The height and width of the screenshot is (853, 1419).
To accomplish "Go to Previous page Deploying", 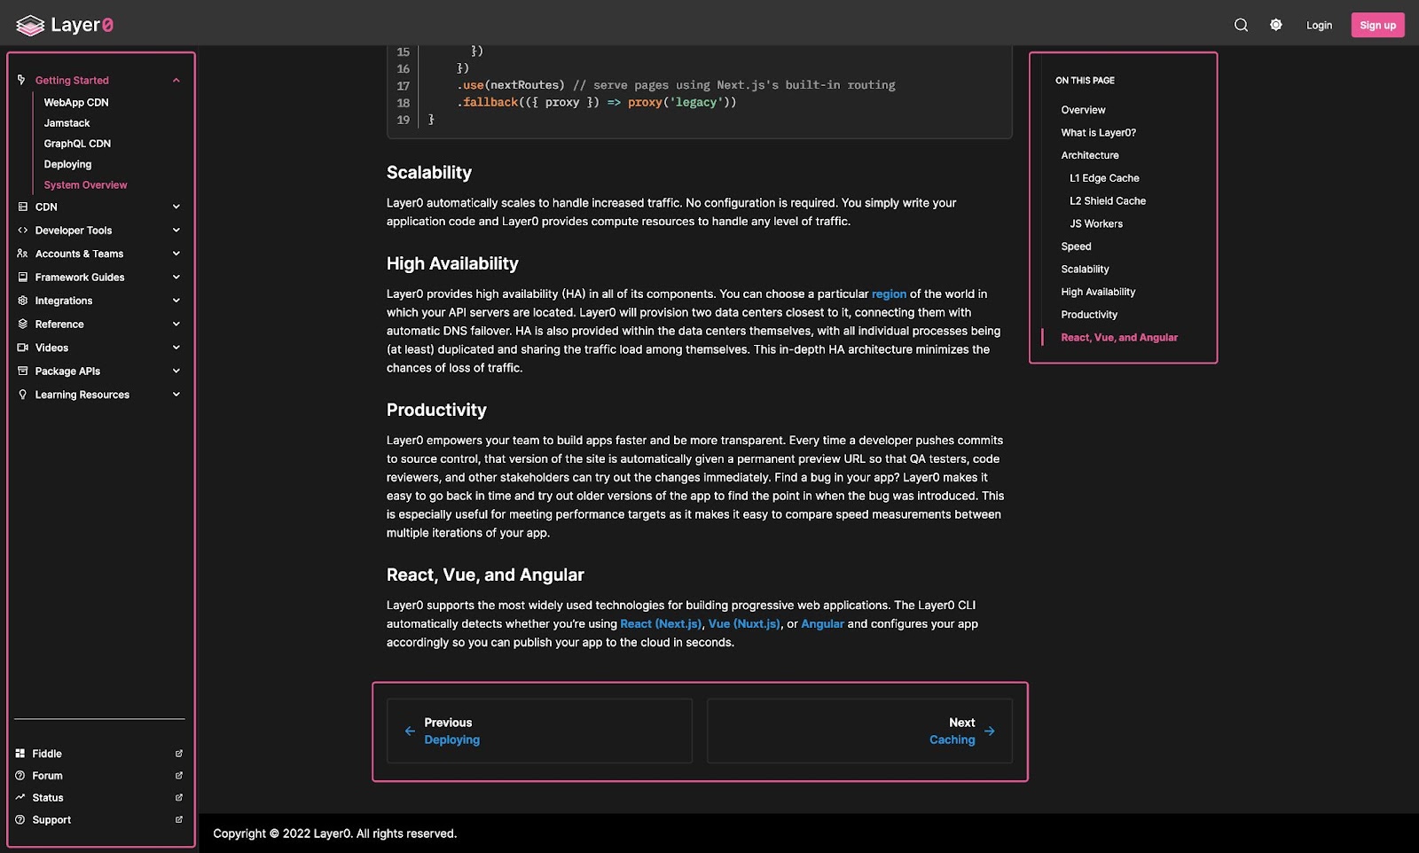I will coord(539,731).
